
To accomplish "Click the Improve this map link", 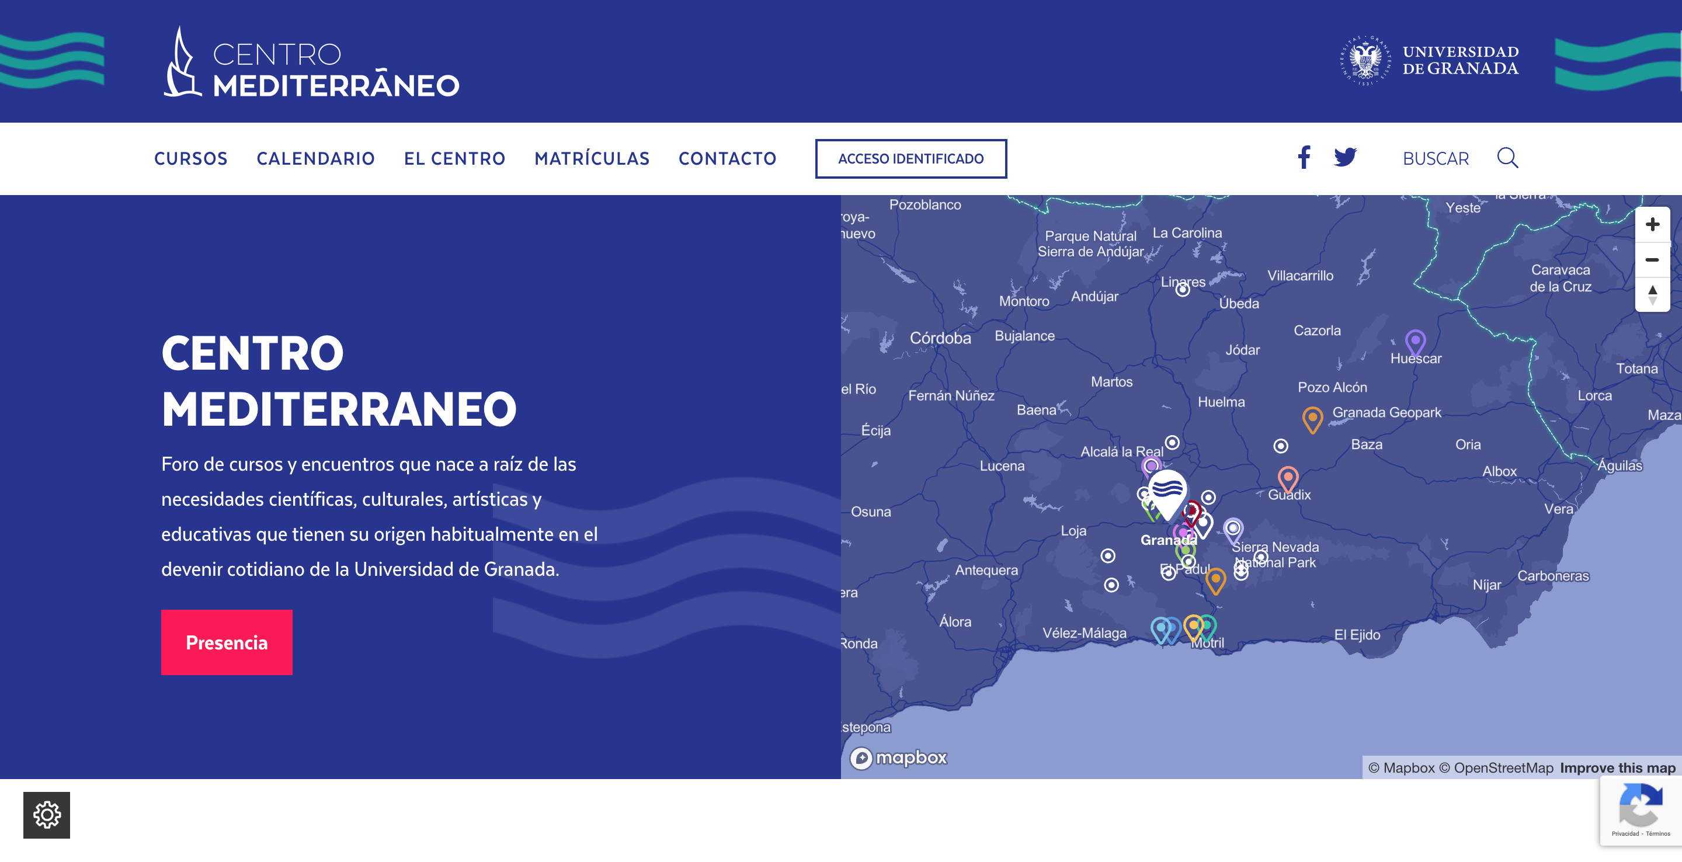I will click(1617, 768).
